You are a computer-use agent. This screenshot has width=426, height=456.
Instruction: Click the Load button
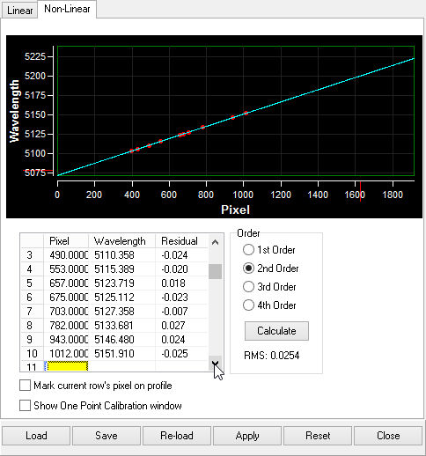[x=36, y=436]
